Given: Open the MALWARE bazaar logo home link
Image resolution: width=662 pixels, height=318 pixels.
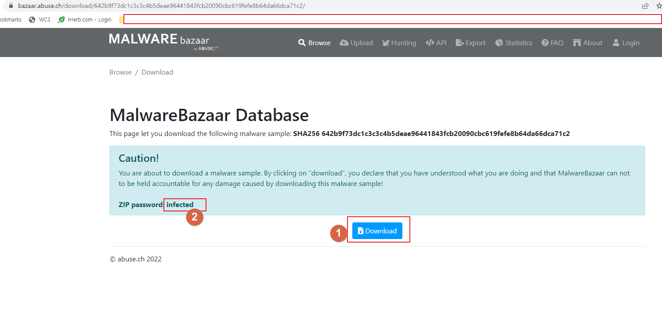Looking at the screenshot, I should [163, 42].
